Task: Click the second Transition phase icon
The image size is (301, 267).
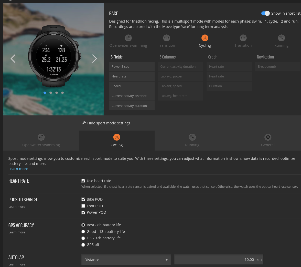Action: pyautogui.click(x=243, y=37)
